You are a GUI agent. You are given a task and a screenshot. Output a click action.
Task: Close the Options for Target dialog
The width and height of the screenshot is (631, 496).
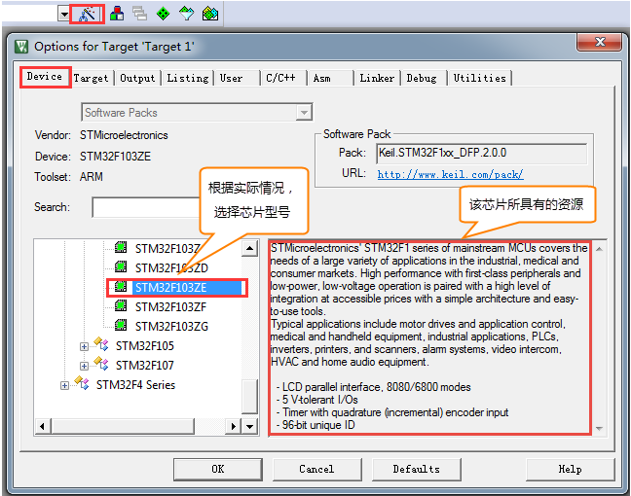pyautogui.click(x=600, y=42)
